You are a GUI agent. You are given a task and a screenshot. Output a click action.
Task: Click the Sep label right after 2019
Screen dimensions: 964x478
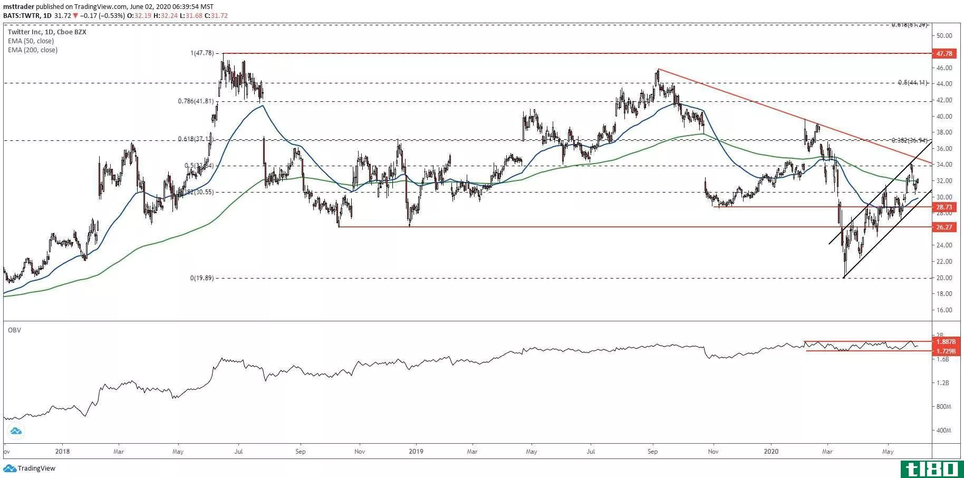[653, 452]
